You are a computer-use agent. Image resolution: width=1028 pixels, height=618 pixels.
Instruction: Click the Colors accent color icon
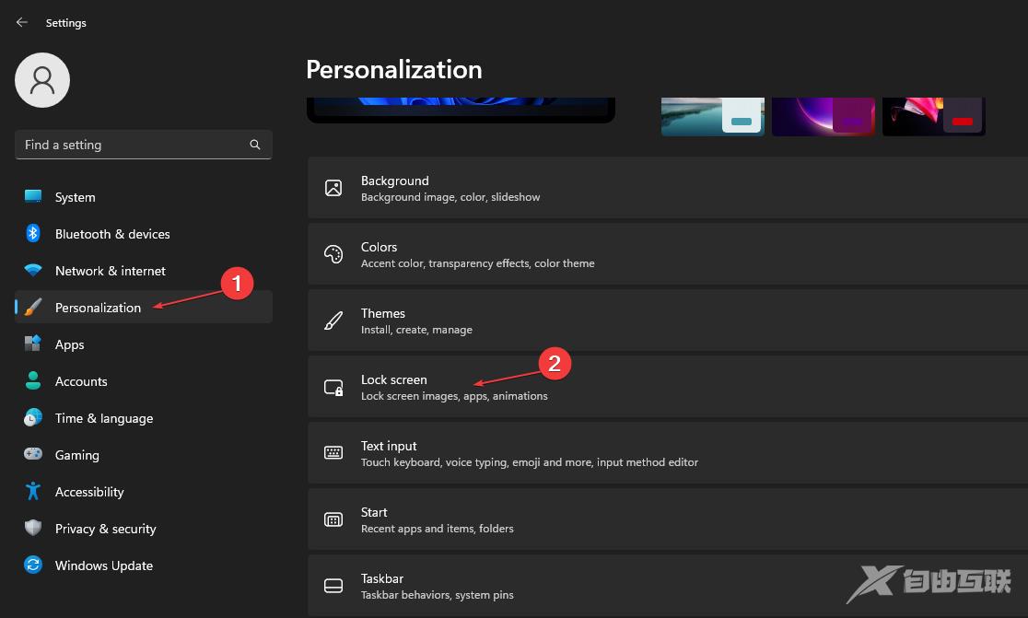point(333,254)
